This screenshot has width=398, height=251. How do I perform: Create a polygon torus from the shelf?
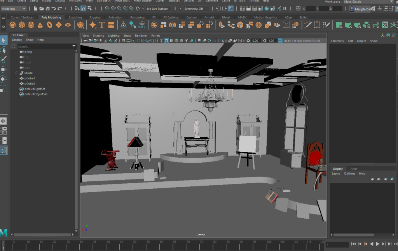point(49,25)
